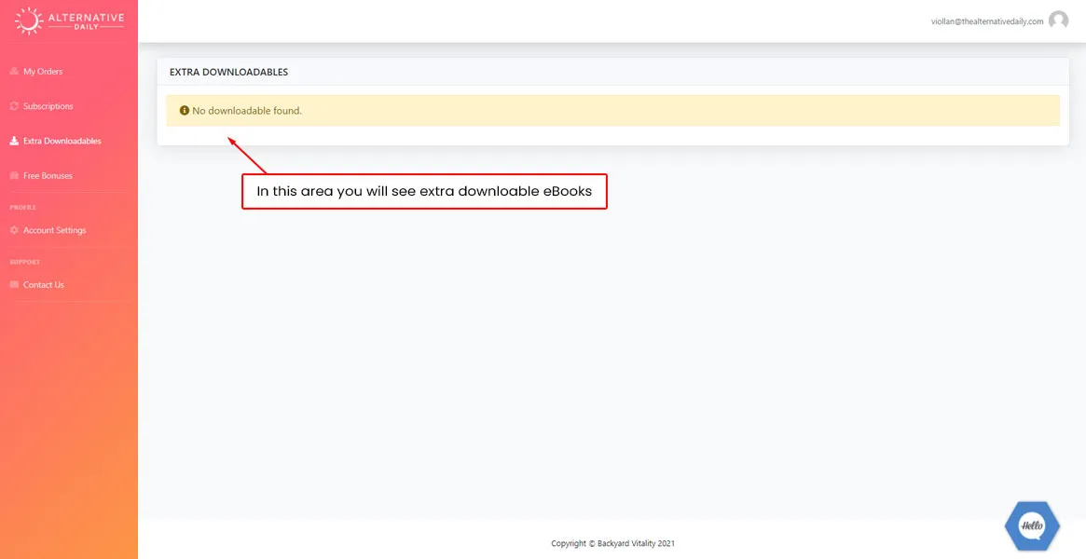
Task: Open the Hello chat widget
Action: coord(1031,526)
